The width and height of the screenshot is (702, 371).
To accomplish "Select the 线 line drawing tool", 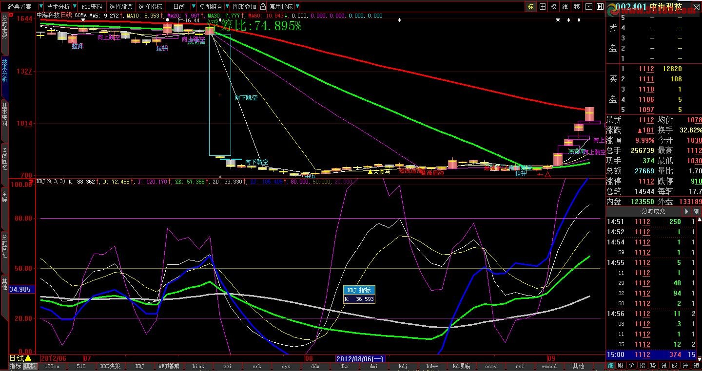I will [x=565, y=7].
